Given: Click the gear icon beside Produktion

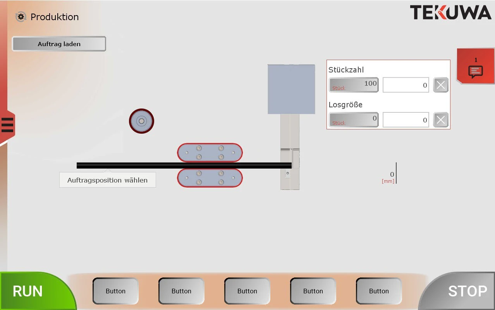Looking at the screenshot, I should coord(21,17).
